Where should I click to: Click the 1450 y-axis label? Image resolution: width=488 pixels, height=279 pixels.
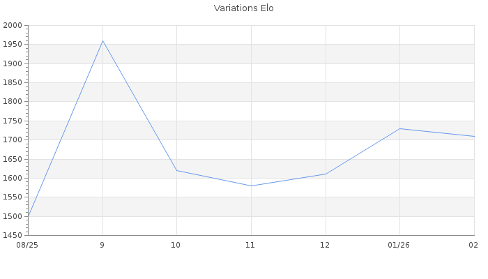(x=13, y=235)
